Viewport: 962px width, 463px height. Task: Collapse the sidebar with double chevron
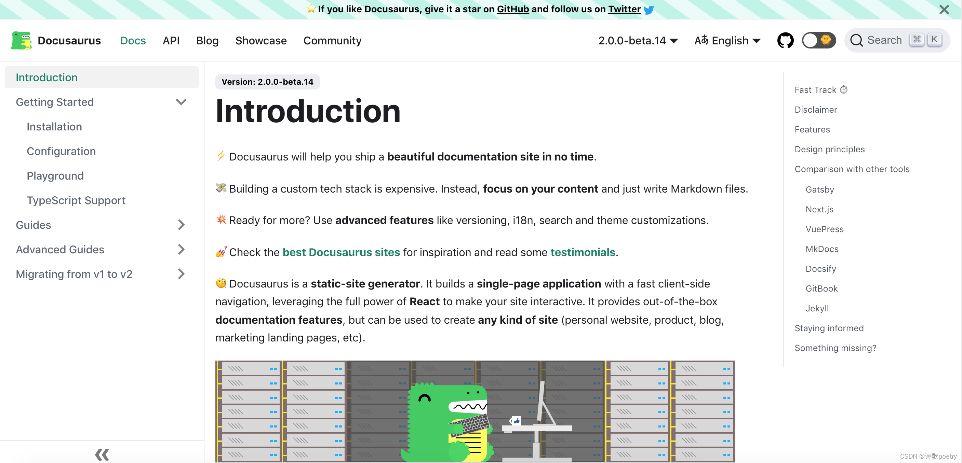point(102,454)
